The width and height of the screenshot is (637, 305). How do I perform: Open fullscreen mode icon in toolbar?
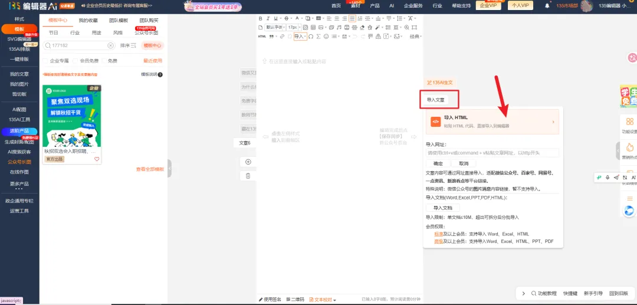click(x=415, y=27)
